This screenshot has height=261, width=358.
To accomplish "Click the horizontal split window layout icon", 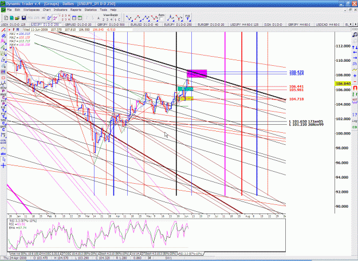I will (74, 18).
